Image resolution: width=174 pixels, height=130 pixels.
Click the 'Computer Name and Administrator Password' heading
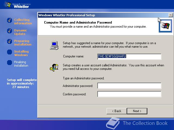[78, 22]
